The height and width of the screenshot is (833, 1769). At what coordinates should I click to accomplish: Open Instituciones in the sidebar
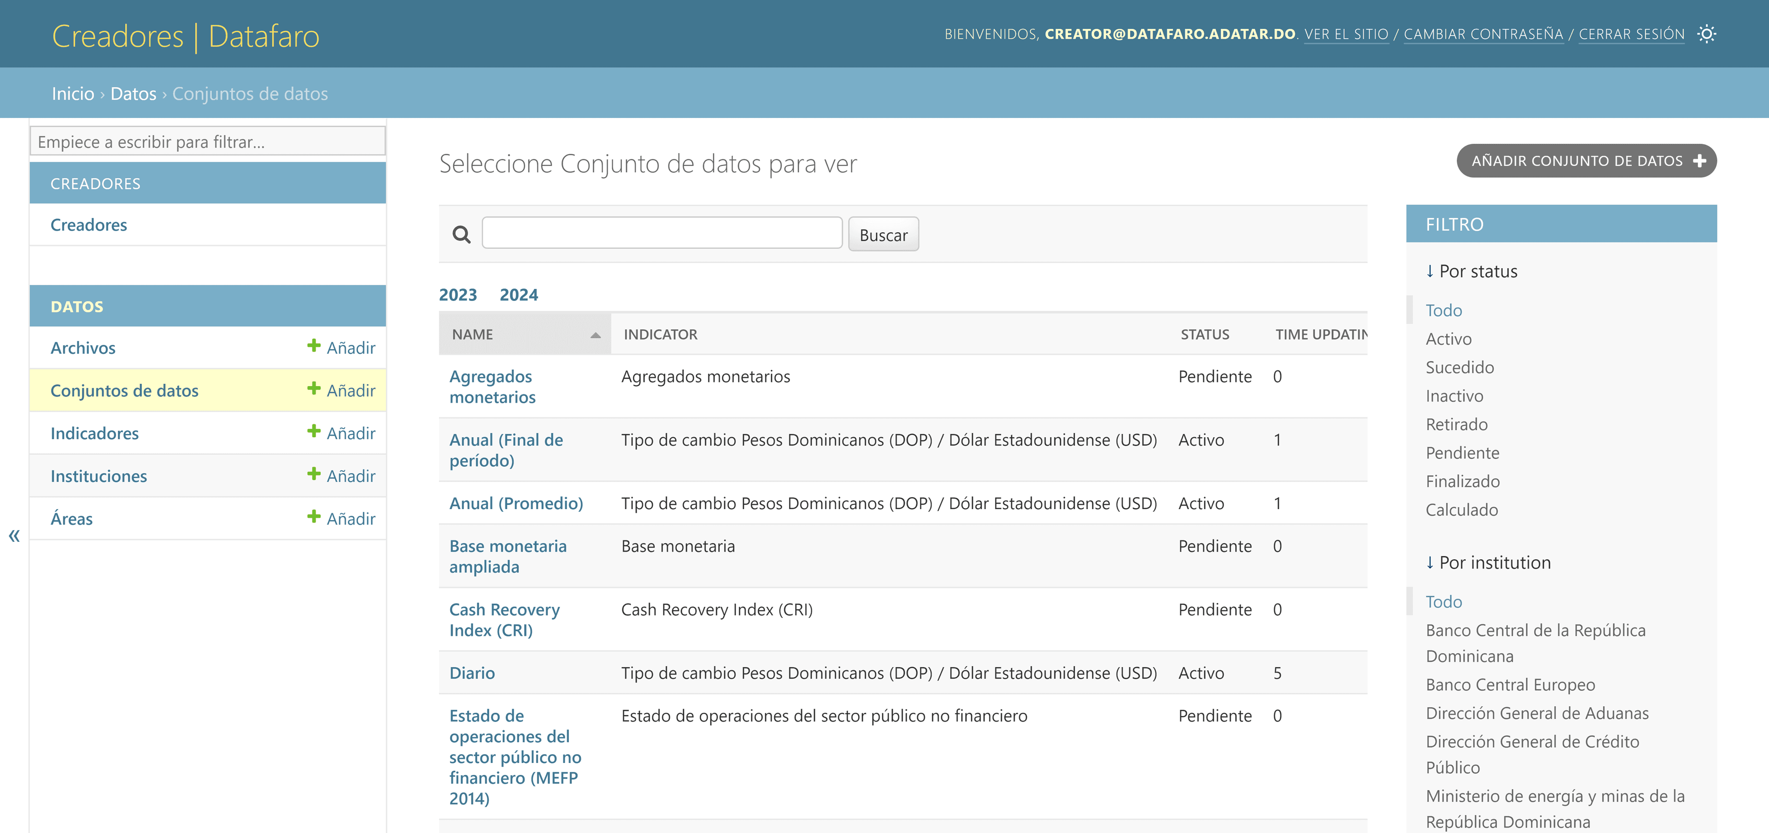[98, 476]
